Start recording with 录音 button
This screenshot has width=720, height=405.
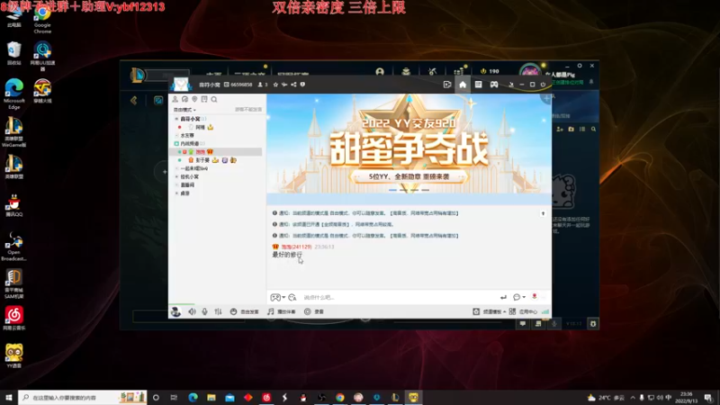pos(314,311)
